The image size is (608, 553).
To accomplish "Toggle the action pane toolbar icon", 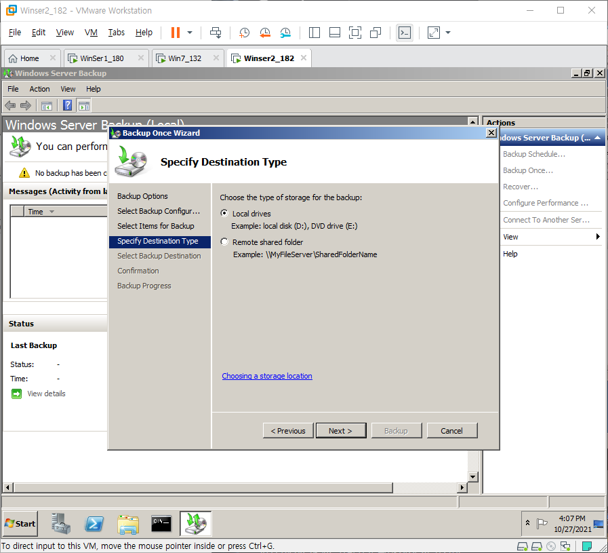I will click(x=84, y=106).
